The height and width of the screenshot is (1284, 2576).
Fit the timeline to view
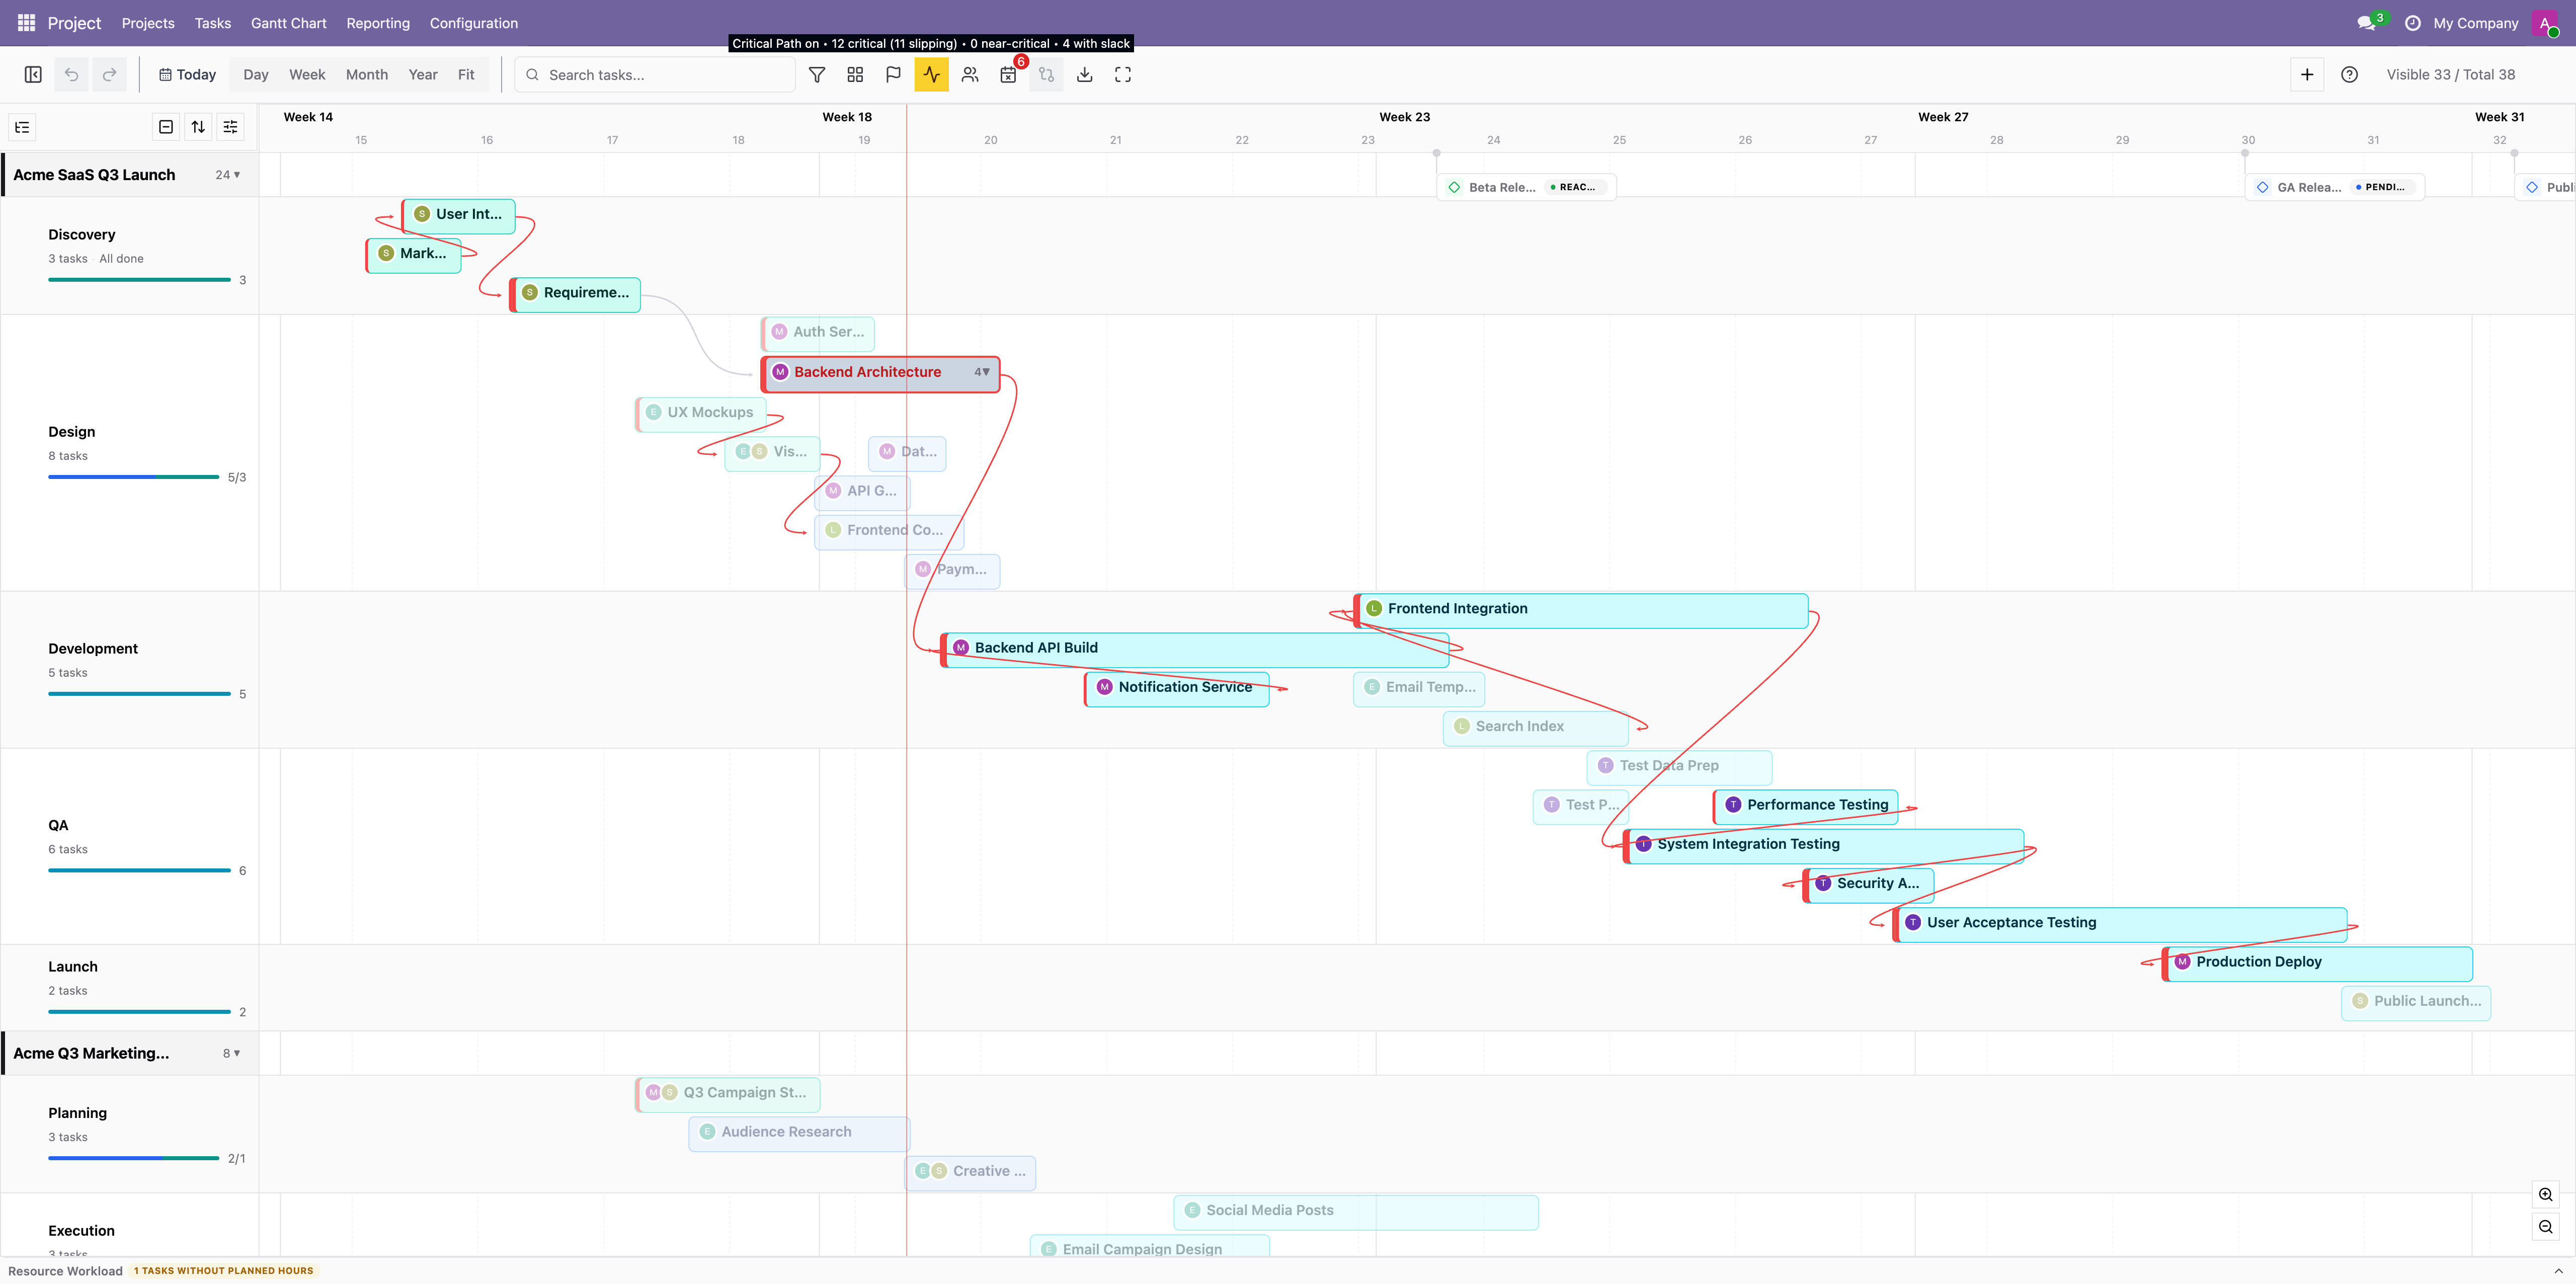[466, 75]
